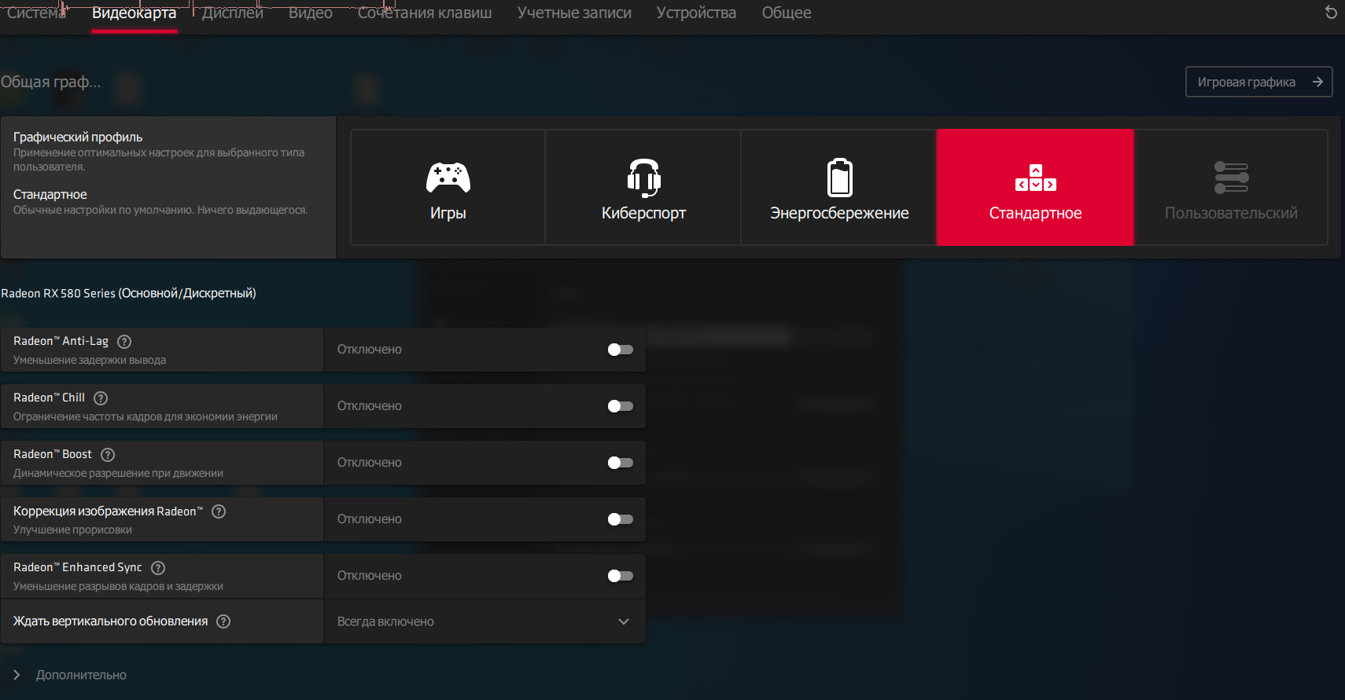The height and width of the screenshot is (700, 1345).
Task: Select the Игры gamepad profile icon
Action: (x=448, y=178)
